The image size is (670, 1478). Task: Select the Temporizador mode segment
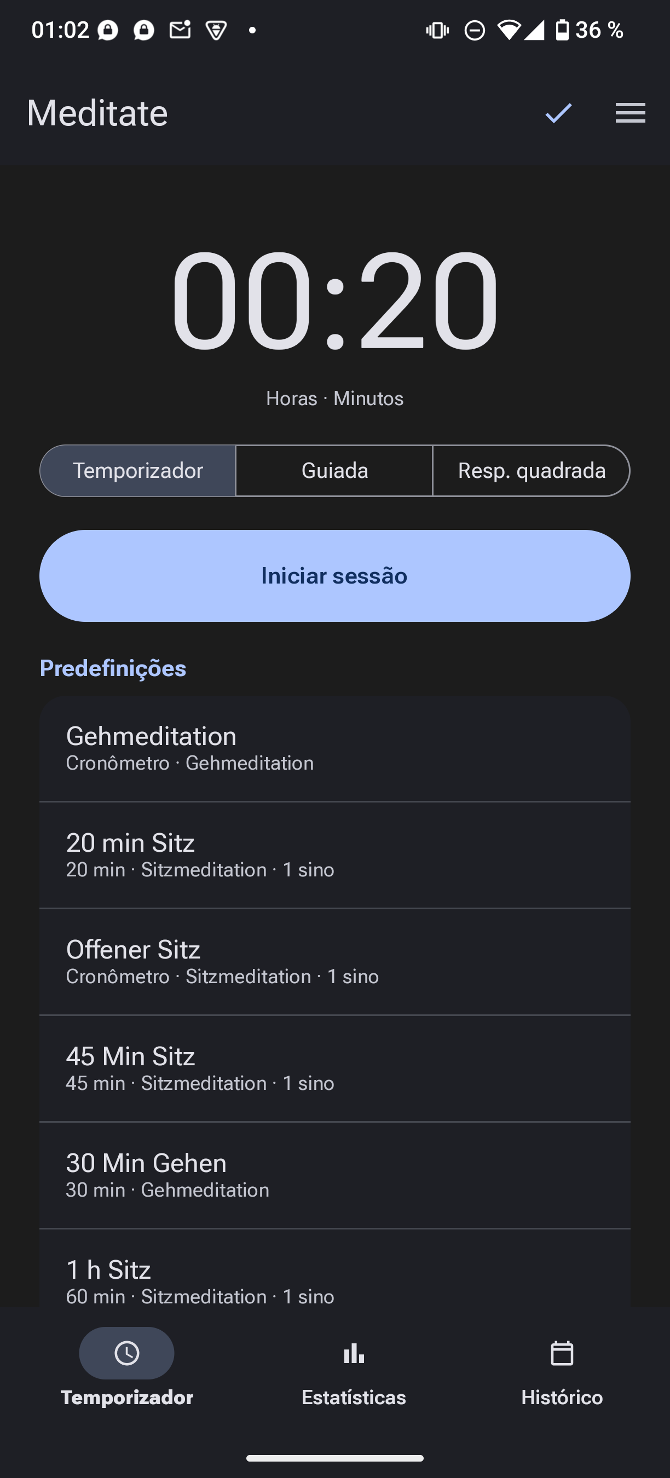tap(138, 470)
